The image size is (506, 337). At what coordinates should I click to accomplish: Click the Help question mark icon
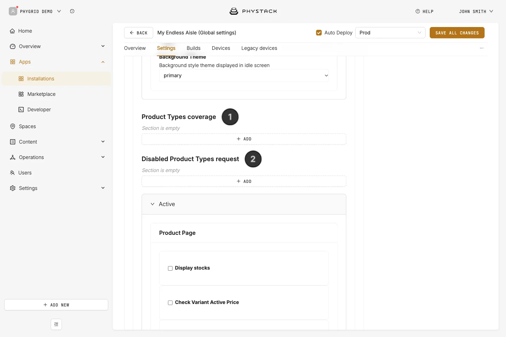418,11
